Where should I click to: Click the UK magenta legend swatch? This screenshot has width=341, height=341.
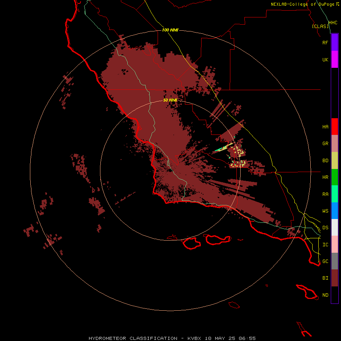pyautogui.click(x=335, y=59)
